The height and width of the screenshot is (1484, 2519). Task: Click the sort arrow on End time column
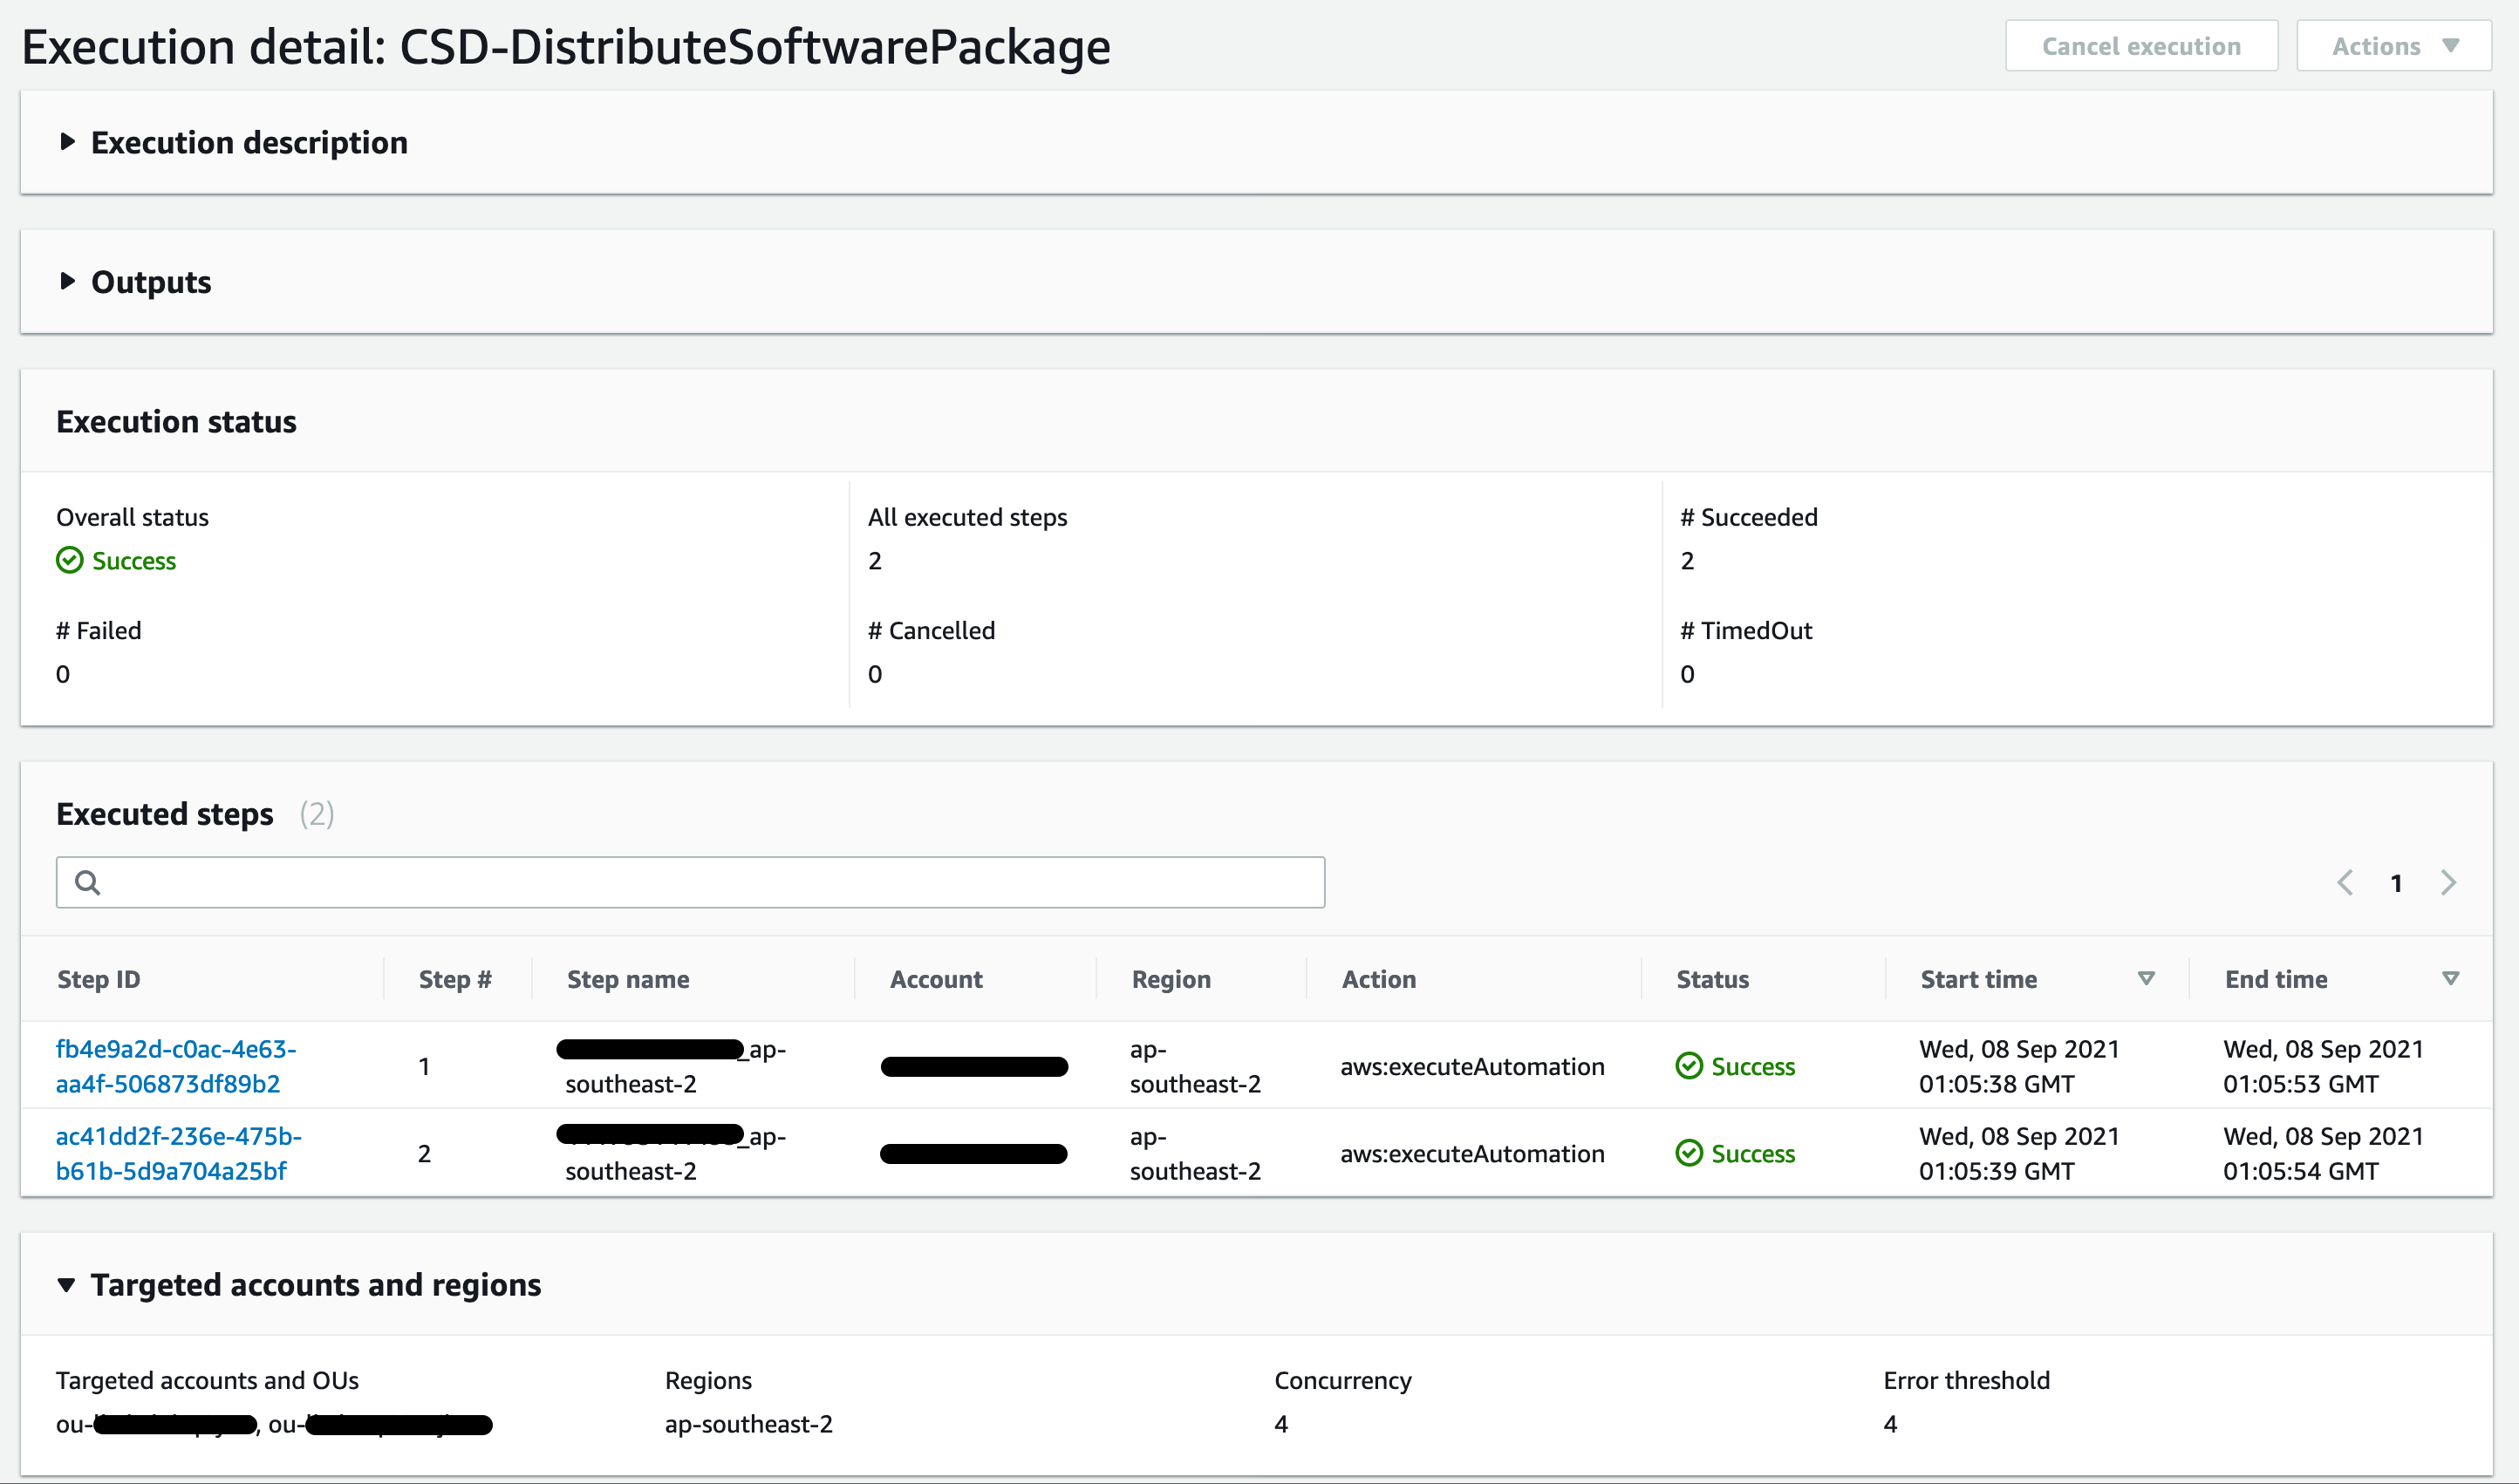point(2451,978)
